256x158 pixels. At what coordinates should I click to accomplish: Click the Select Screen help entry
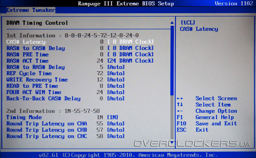click(x=207, y=99)
